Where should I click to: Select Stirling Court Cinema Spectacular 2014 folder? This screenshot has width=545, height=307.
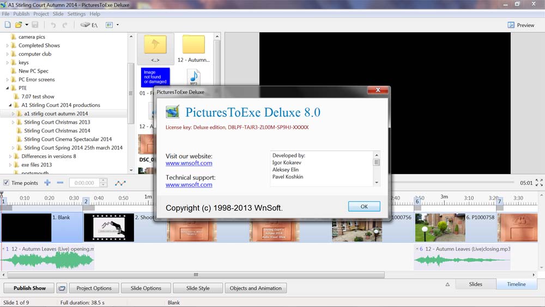click(68, 139)
